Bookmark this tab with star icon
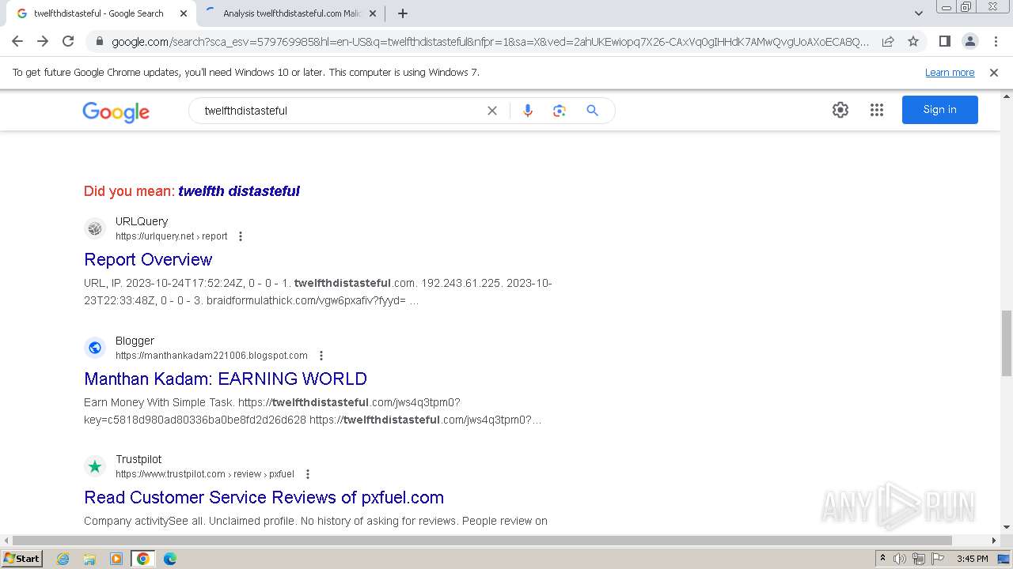 click(x=913, y=41)
